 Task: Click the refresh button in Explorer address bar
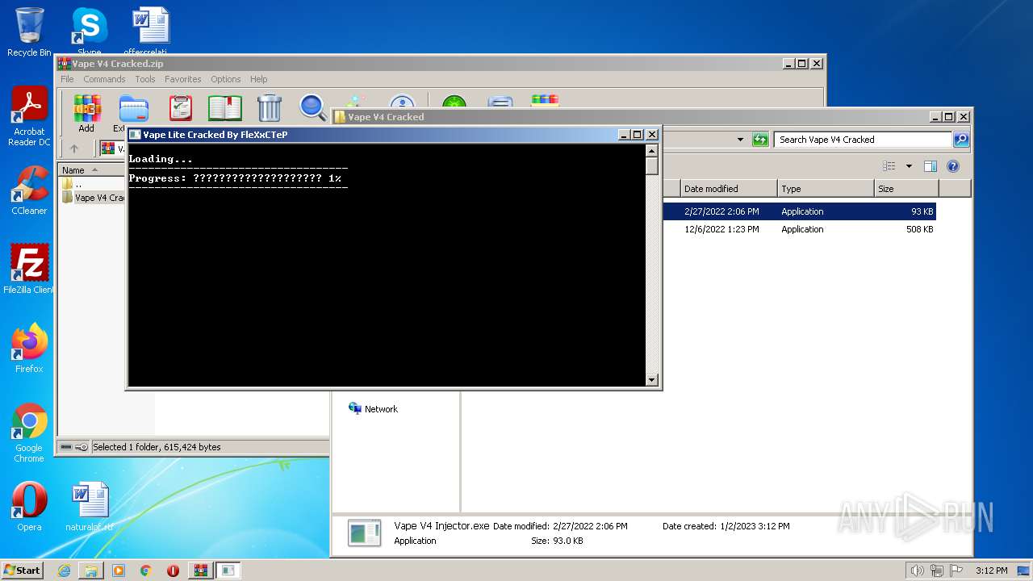click(x=760, y=140)
